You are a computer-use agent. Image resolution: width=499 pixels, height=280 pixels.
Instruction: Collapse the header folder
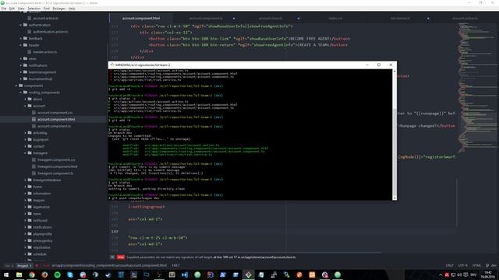click(x=21, y=45)
